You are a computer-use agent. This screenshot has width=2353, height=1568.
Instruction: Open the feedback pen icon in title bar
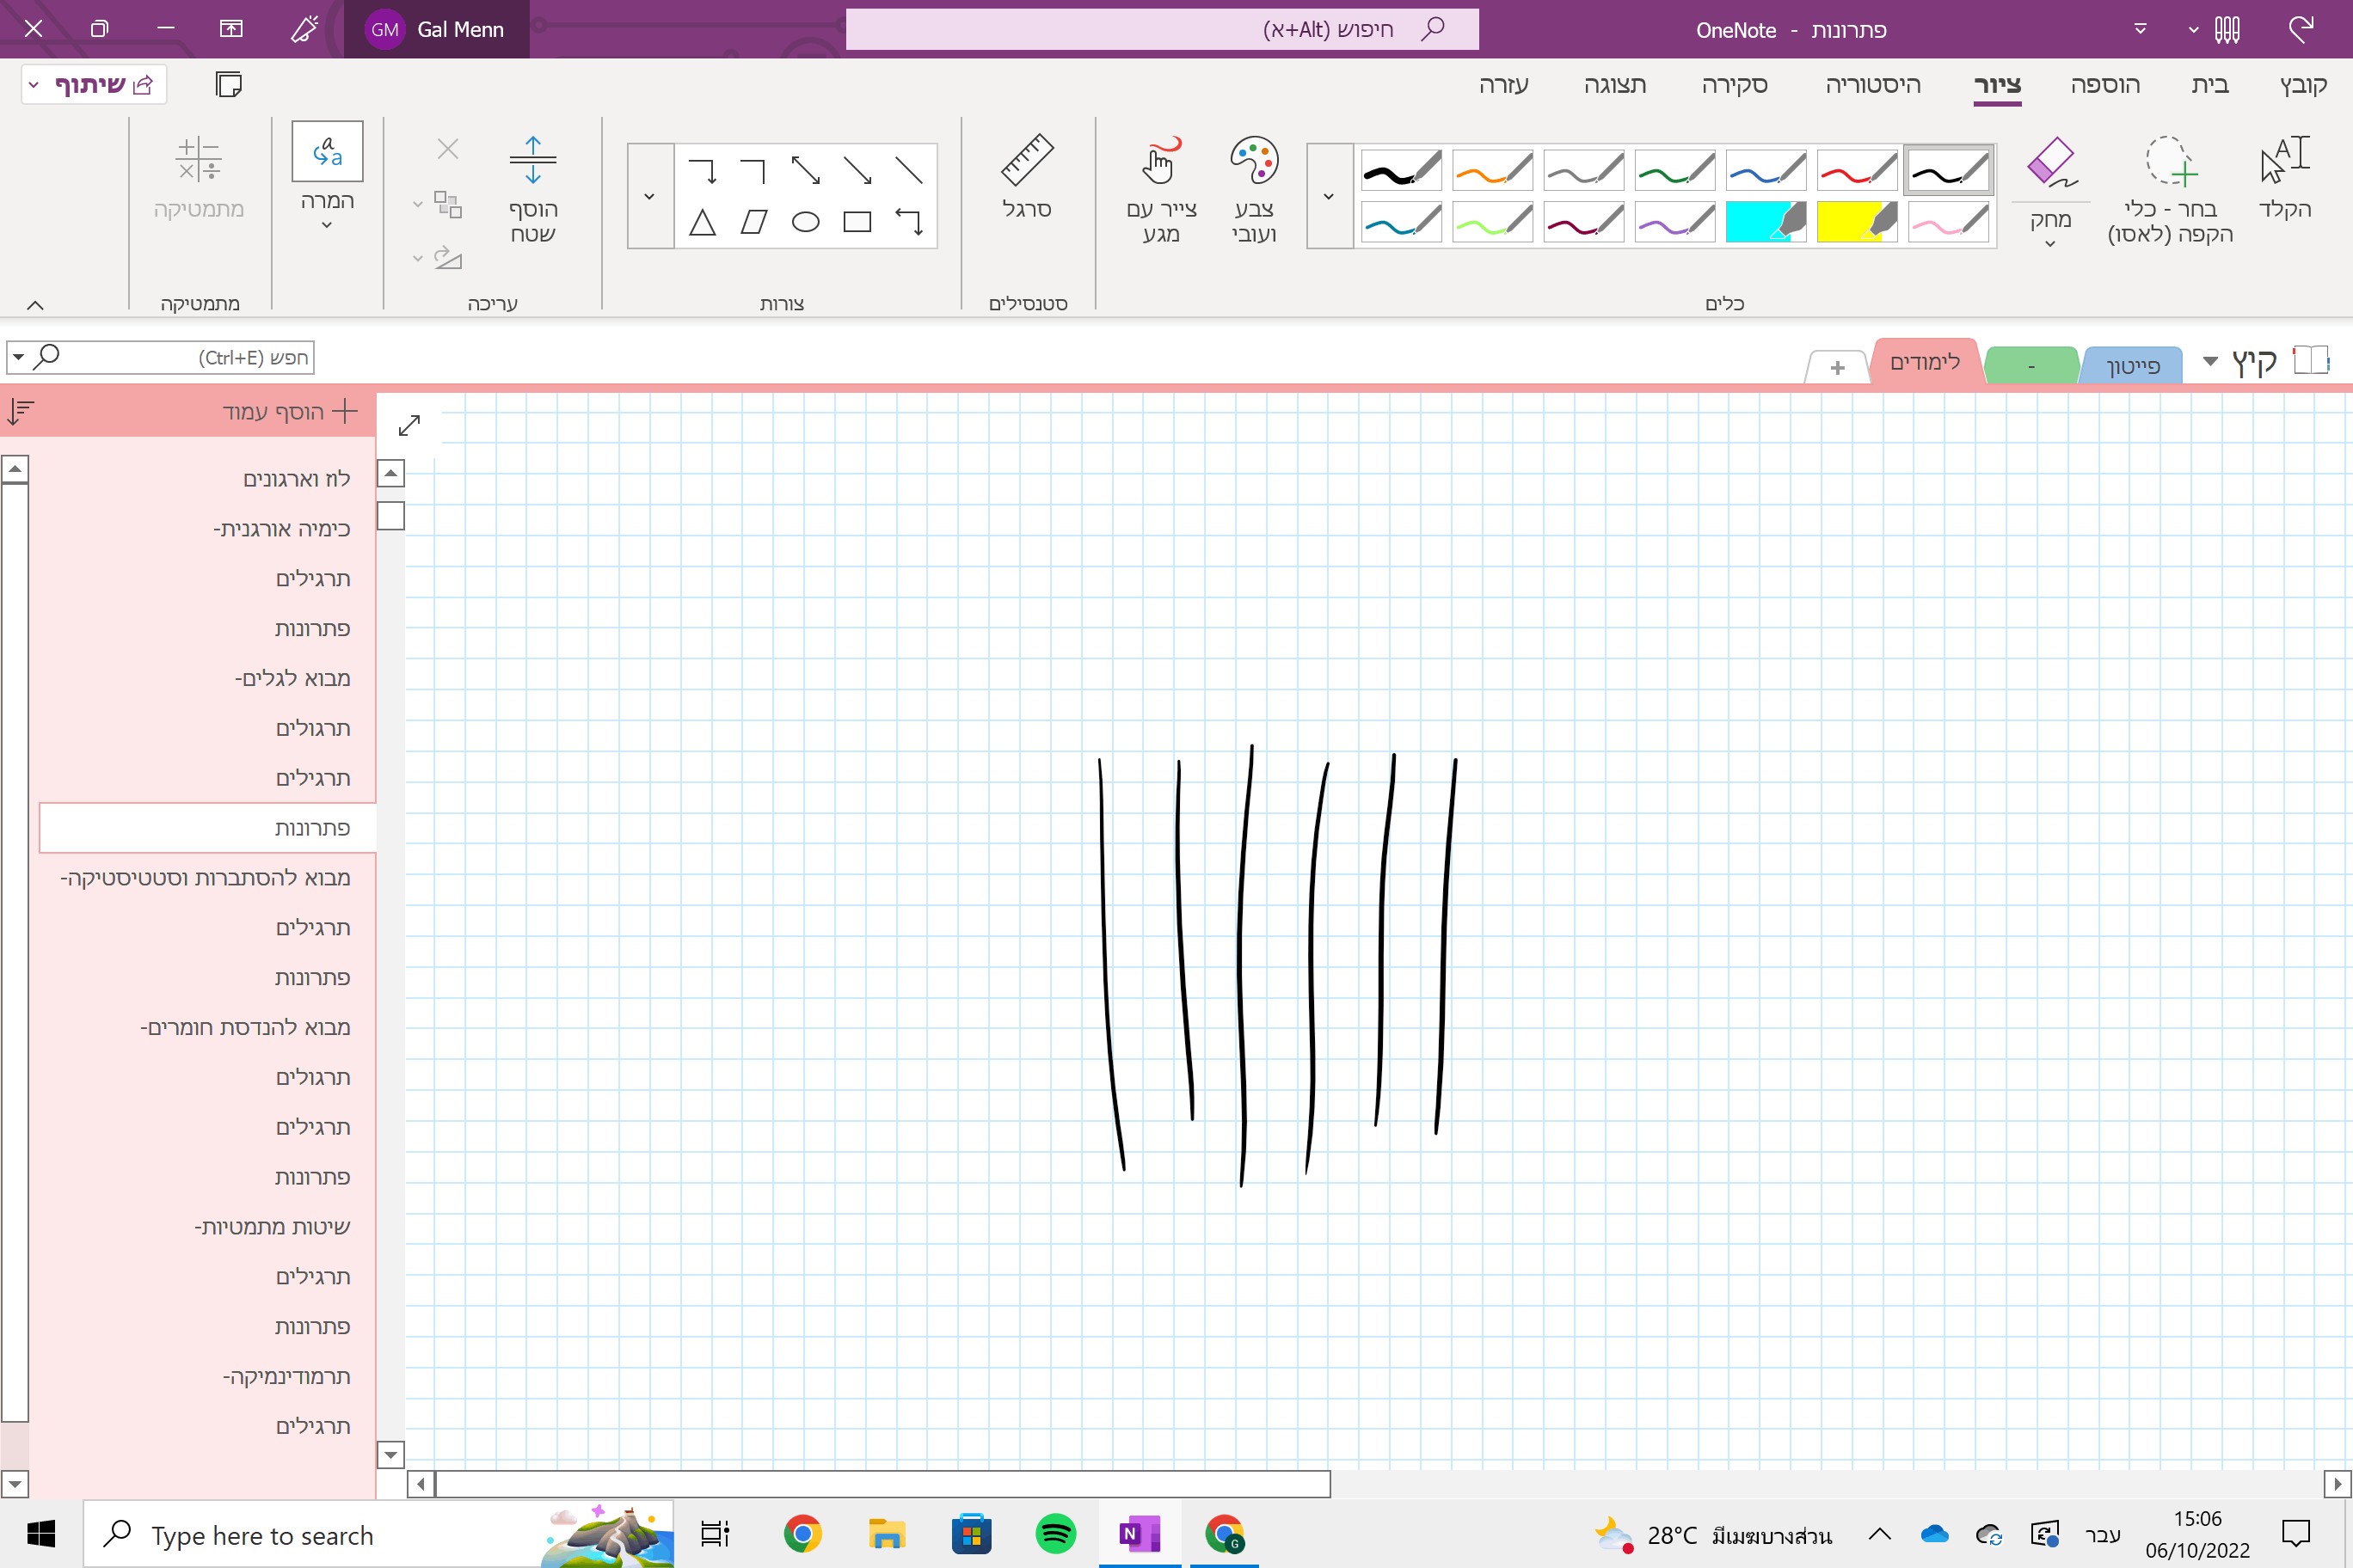(304, 29)
